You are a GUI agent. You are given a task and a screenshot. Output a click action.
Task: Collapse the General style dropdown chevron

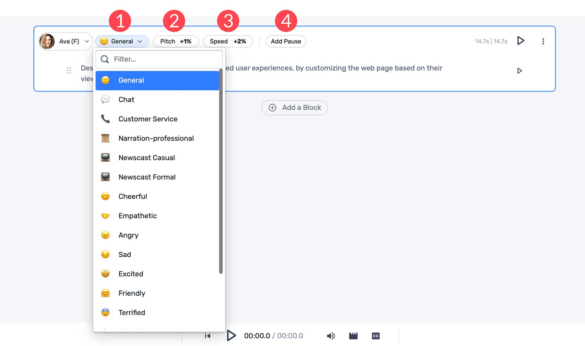[140, 41]
